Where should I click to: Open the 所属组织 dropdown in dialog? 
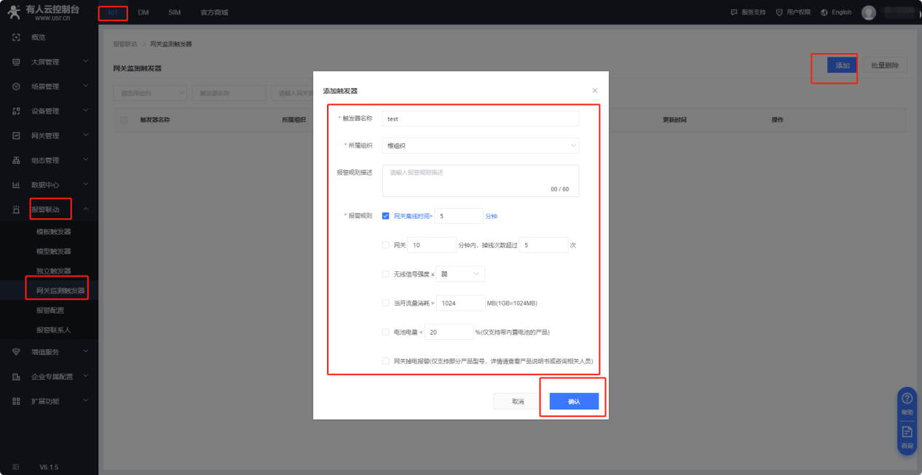tap(480, 145)
